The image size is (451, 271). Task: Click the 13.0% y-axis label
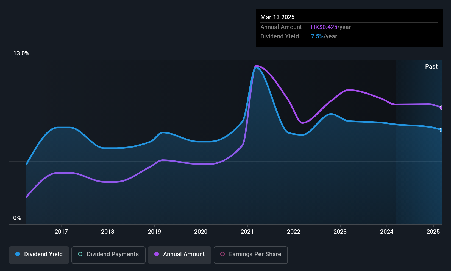21,53
